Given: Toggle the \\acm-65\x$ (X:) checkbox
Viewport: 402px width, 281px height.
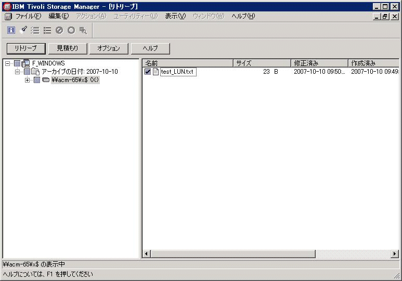Looking at the screenshot, I should click(x=37, y=80).
